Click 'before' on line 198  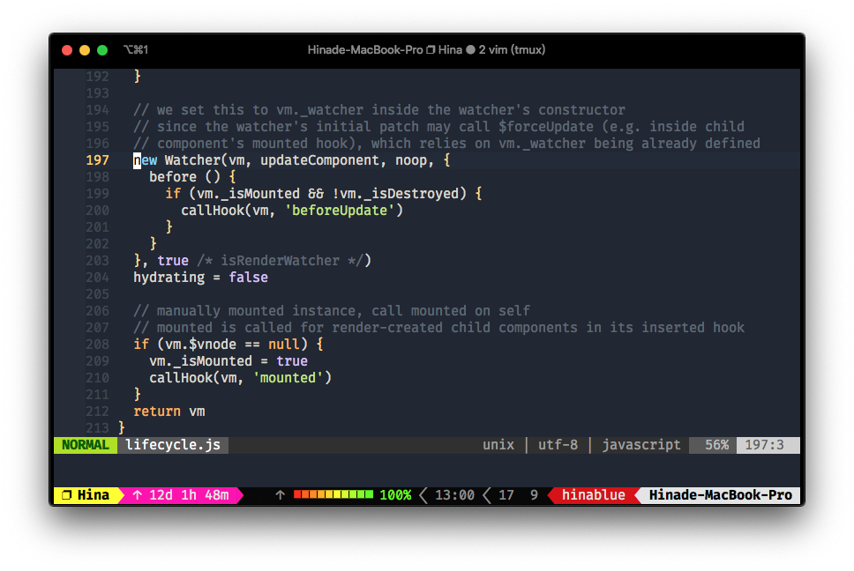(173, 177)
